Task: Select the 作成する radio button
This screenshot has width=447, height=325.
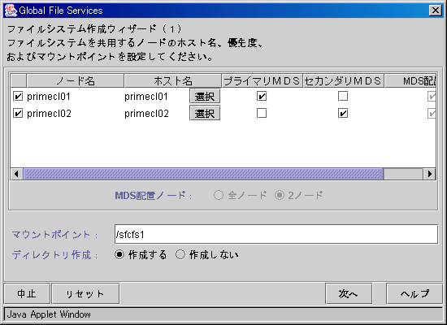Action: (x=119, y=254)
